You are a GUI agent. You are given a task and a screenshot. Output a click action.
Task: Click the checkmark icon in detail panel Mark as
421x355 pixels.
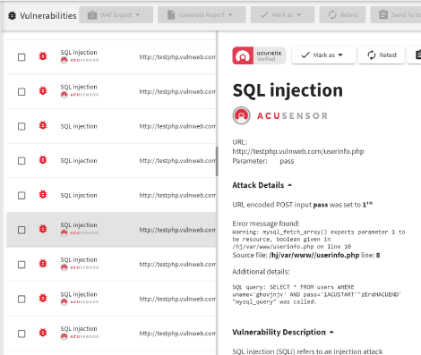coord(305,55)
